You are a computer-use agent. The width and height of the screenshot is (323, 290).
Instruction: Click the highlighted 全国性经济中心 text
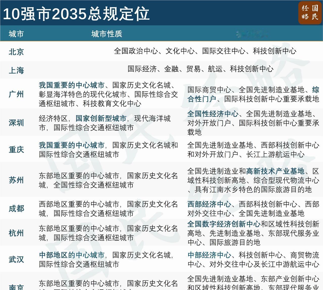pyautogui.click(x=212, y=114)
